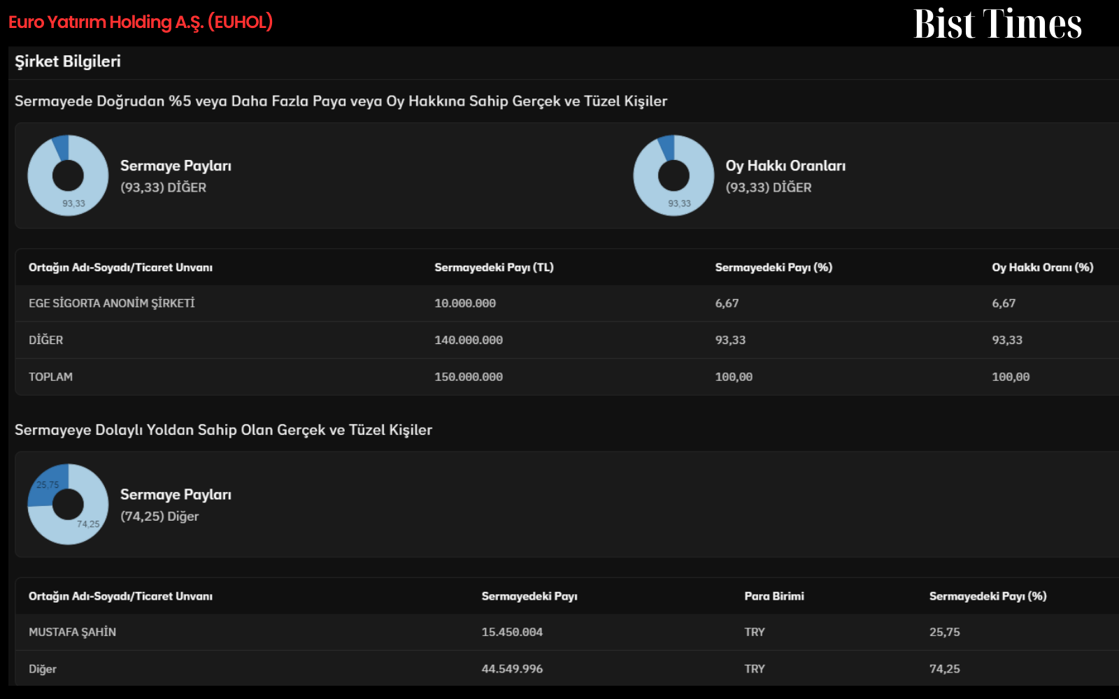This screenshot has height=699, width=1119.
Task: Click the Sermayeye Dolaylı Yoldan Sahip heading
Action: pyautogui.click(x=223, y=430)
